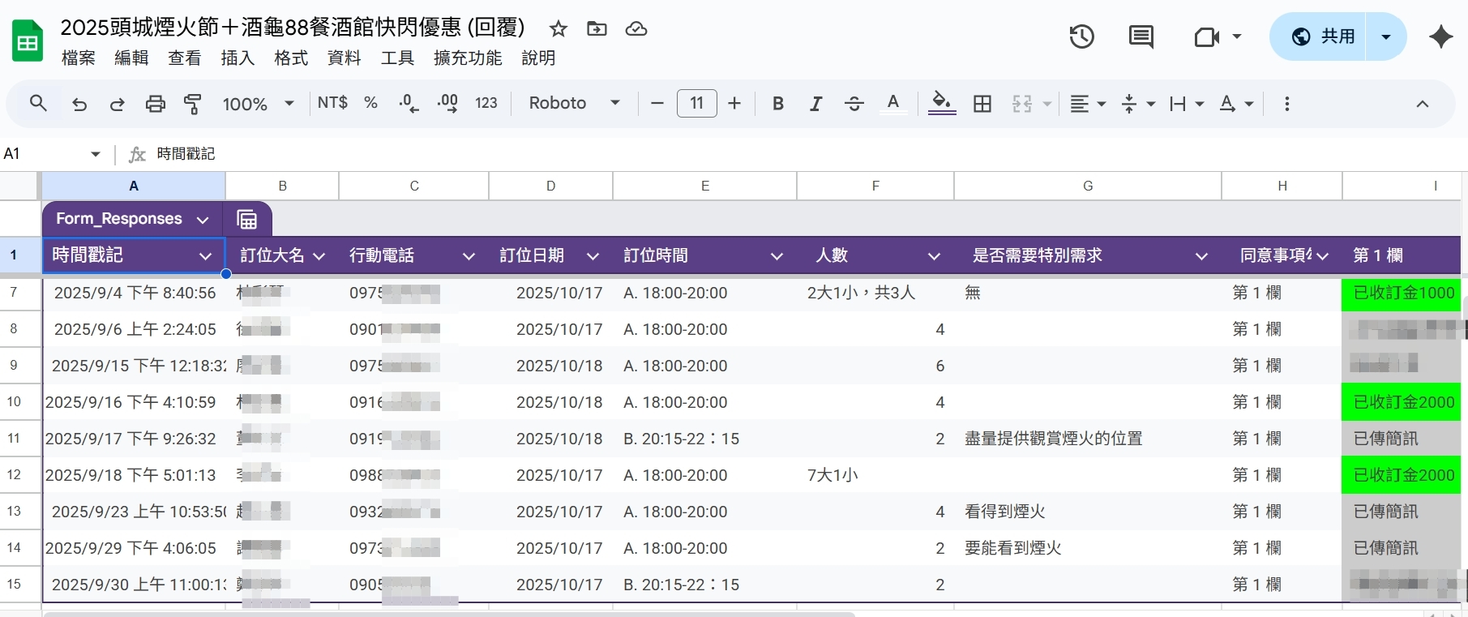Viewport: 1468px width, 617px height.
Task: Increase decimal places
Action: point(447,103)
